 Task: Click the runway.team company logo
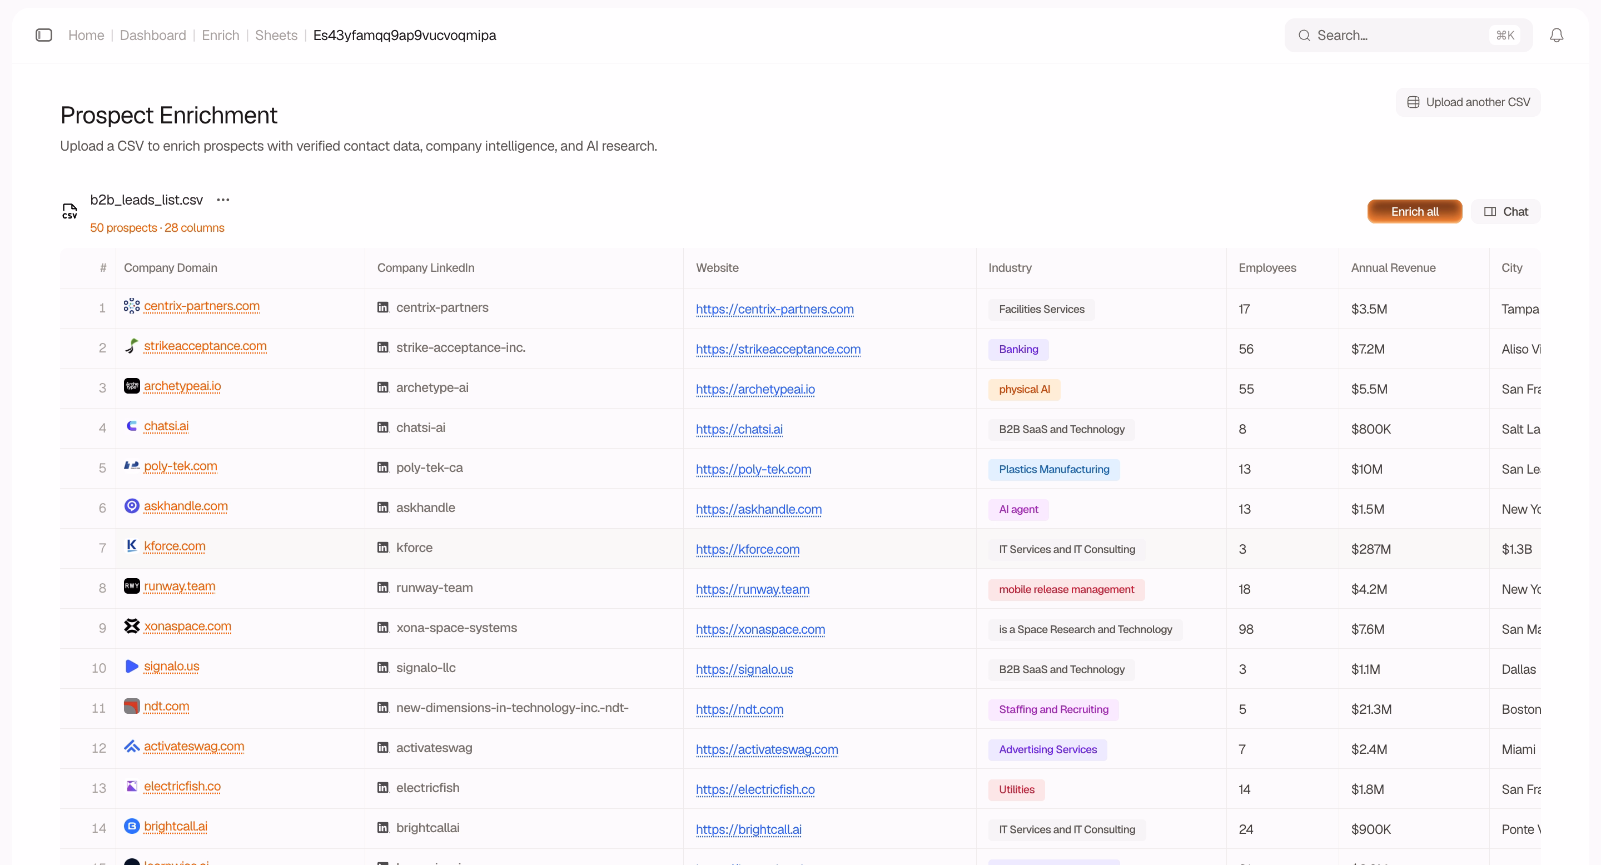(132, 586)
